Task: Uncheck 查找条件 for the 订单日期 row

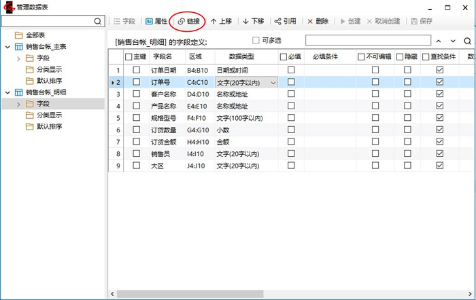Action: [439, 70]
